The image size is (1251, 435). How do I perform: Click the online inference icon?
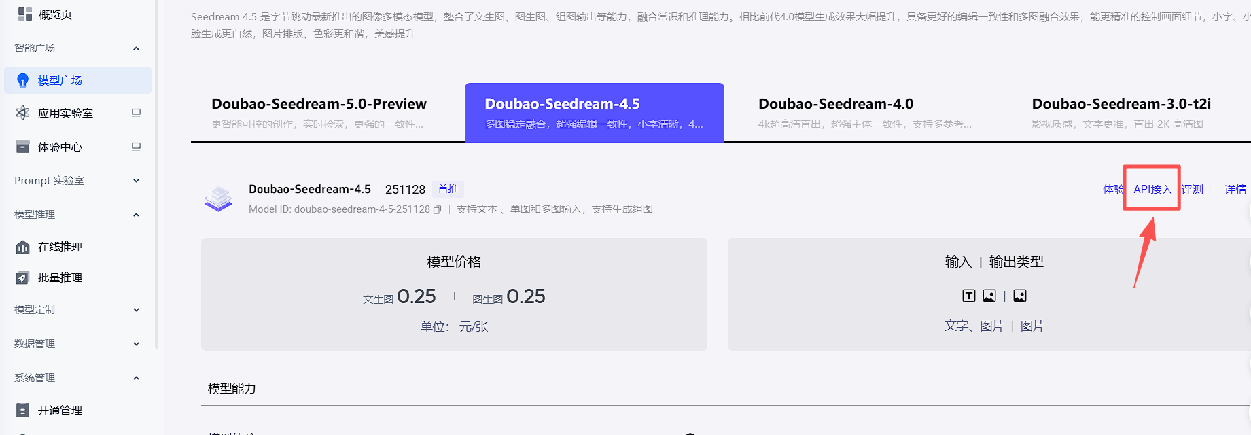point(23,247)
